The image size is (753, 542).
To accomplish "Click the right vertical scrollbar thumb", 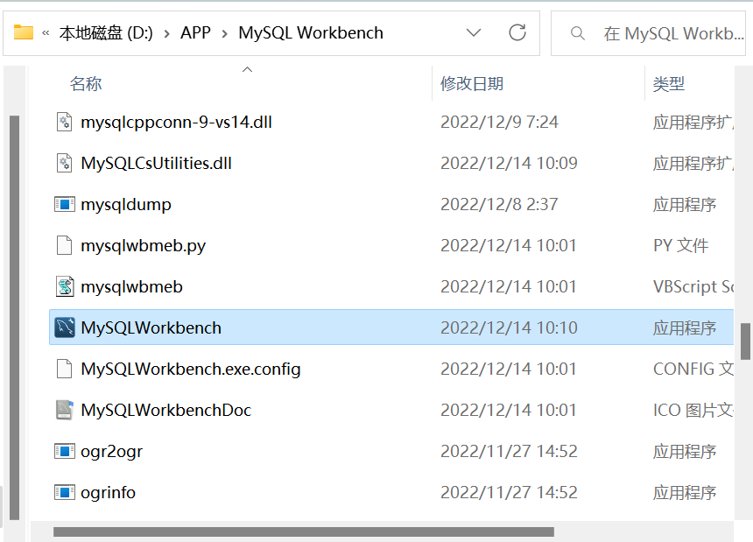I will (x=745, y=341).
